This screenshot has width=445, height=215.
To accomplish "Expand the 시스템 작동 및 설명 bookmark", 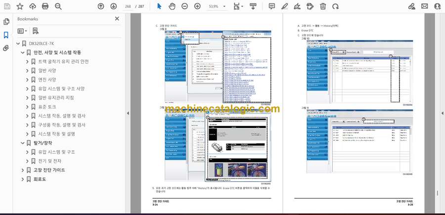I will [27, 134].
